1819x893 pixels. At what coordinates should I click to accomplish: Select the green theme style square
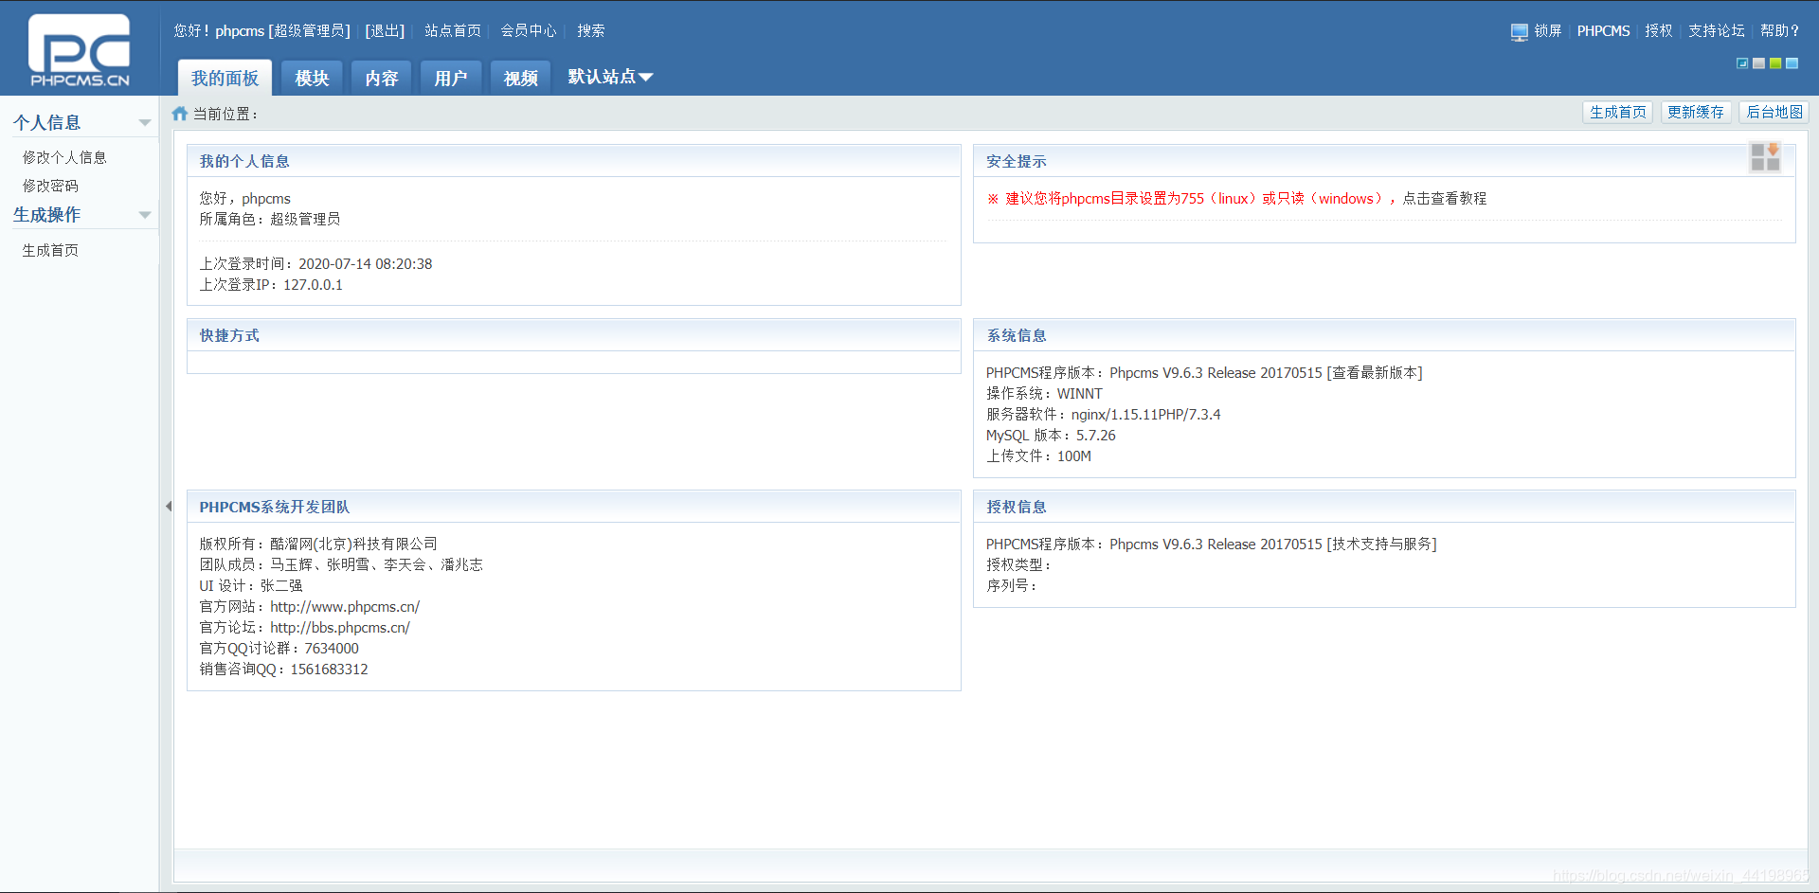[x=1774, y=63]
